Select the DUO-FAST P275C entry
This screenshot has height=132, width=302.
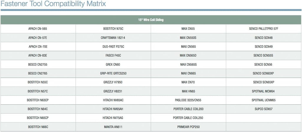[113, 47]
